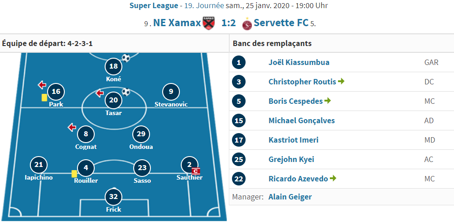The height and width of the screenshot is (222, 454).
Task: Click the Servette FC club crest
Action: click(x=247, y=23)
